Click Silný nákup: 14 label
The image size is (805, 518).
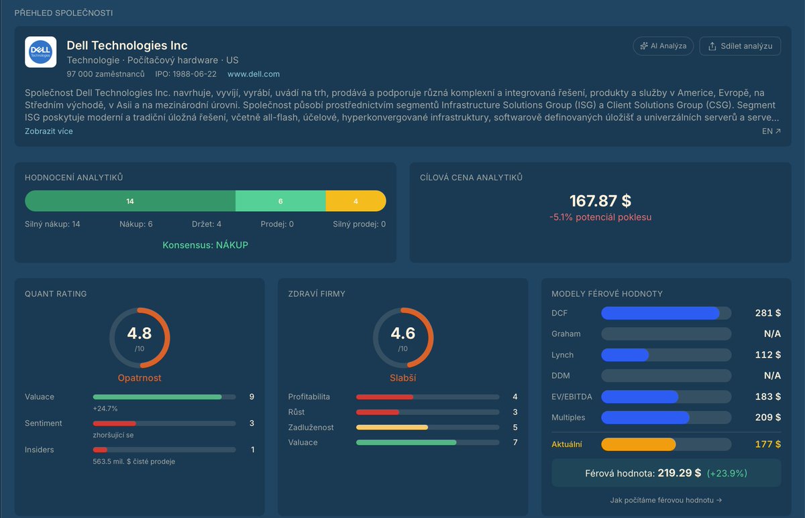point(52,224)
